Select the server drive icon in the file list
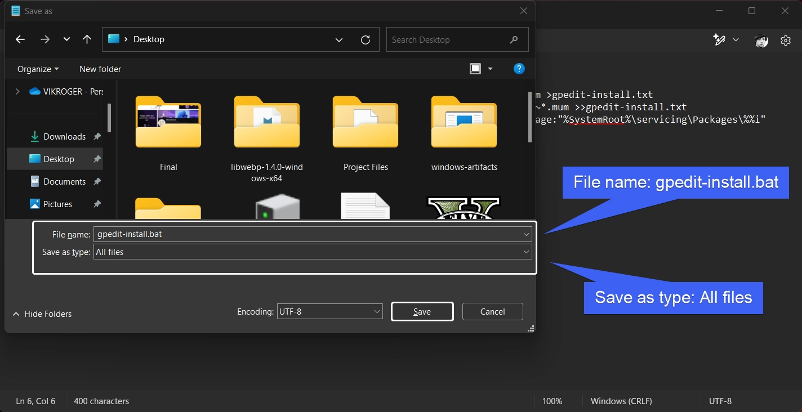 (x=277, y=208)
